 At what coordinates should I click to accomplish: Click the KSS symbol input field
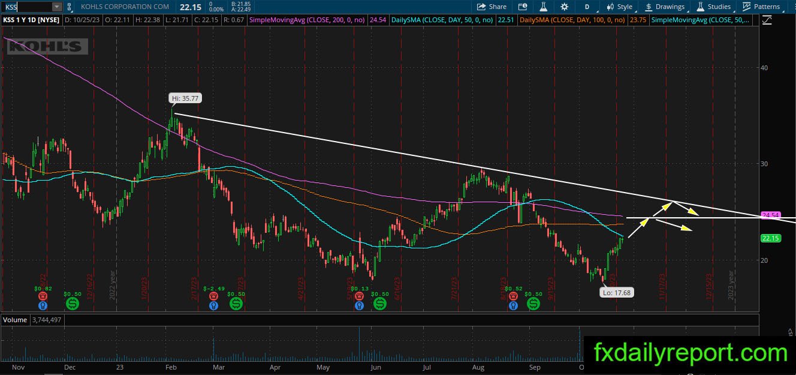click(x=26, y=7)
